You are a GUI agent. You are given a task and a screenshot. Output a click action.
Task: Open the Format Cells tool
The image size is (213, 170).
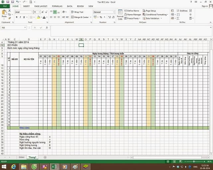click(x=120, y=15)
